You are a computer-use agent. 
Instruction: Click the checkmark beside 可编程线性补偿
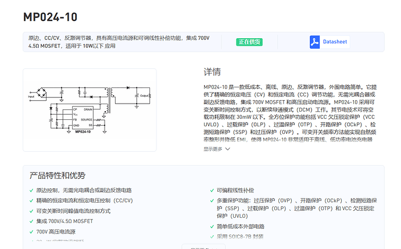pos(212,191)
